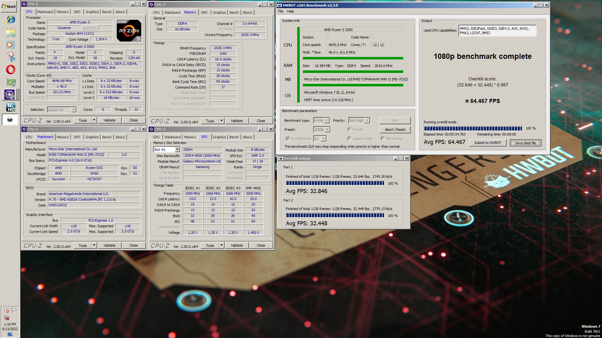The image size is (602, 338).
Task: Click the Show Desktop icon below clock
Action: click(10, 335)
